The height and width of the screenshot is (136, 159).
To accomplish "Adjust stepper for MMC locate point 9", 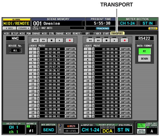I will click(x=38, y=77).
